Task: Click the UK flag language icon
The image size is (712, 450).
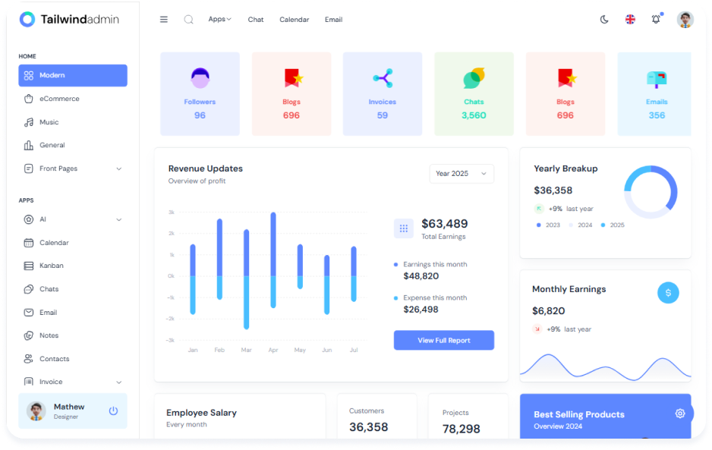Action: pyautogui.click(x=630, y=20)
